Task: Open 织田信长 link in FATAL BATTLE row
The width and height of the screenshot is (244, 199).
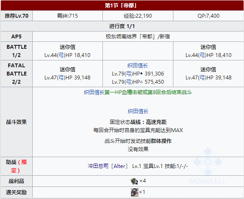Action: pyautogui.click(x=138, y=65)
